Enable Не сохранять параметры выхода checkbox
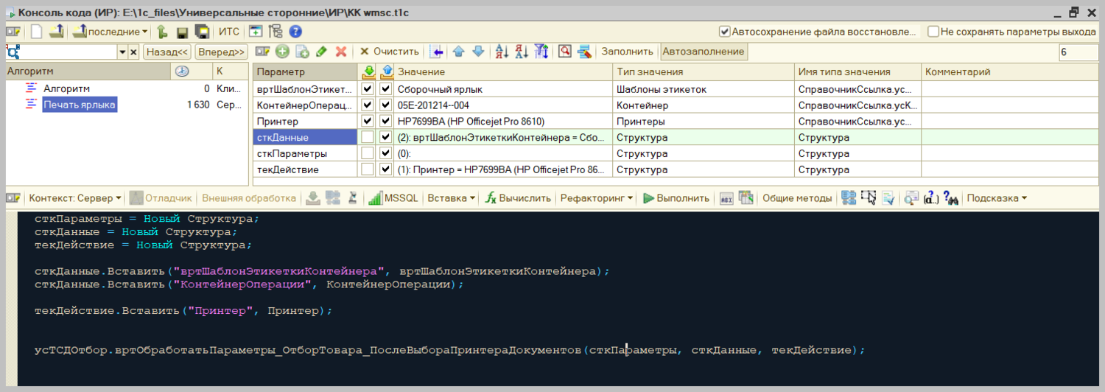The height and width of the screenshot is (392, 1105). coord(933,32)
